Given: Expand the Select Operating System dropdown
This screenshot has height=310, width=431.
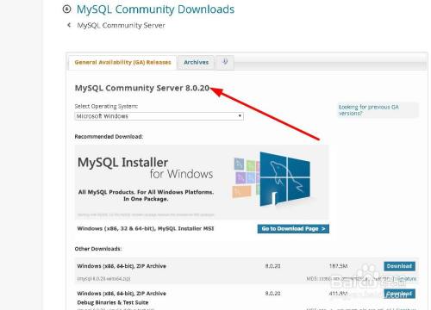Looking at the screenshot, I should (x=159, y=116).
